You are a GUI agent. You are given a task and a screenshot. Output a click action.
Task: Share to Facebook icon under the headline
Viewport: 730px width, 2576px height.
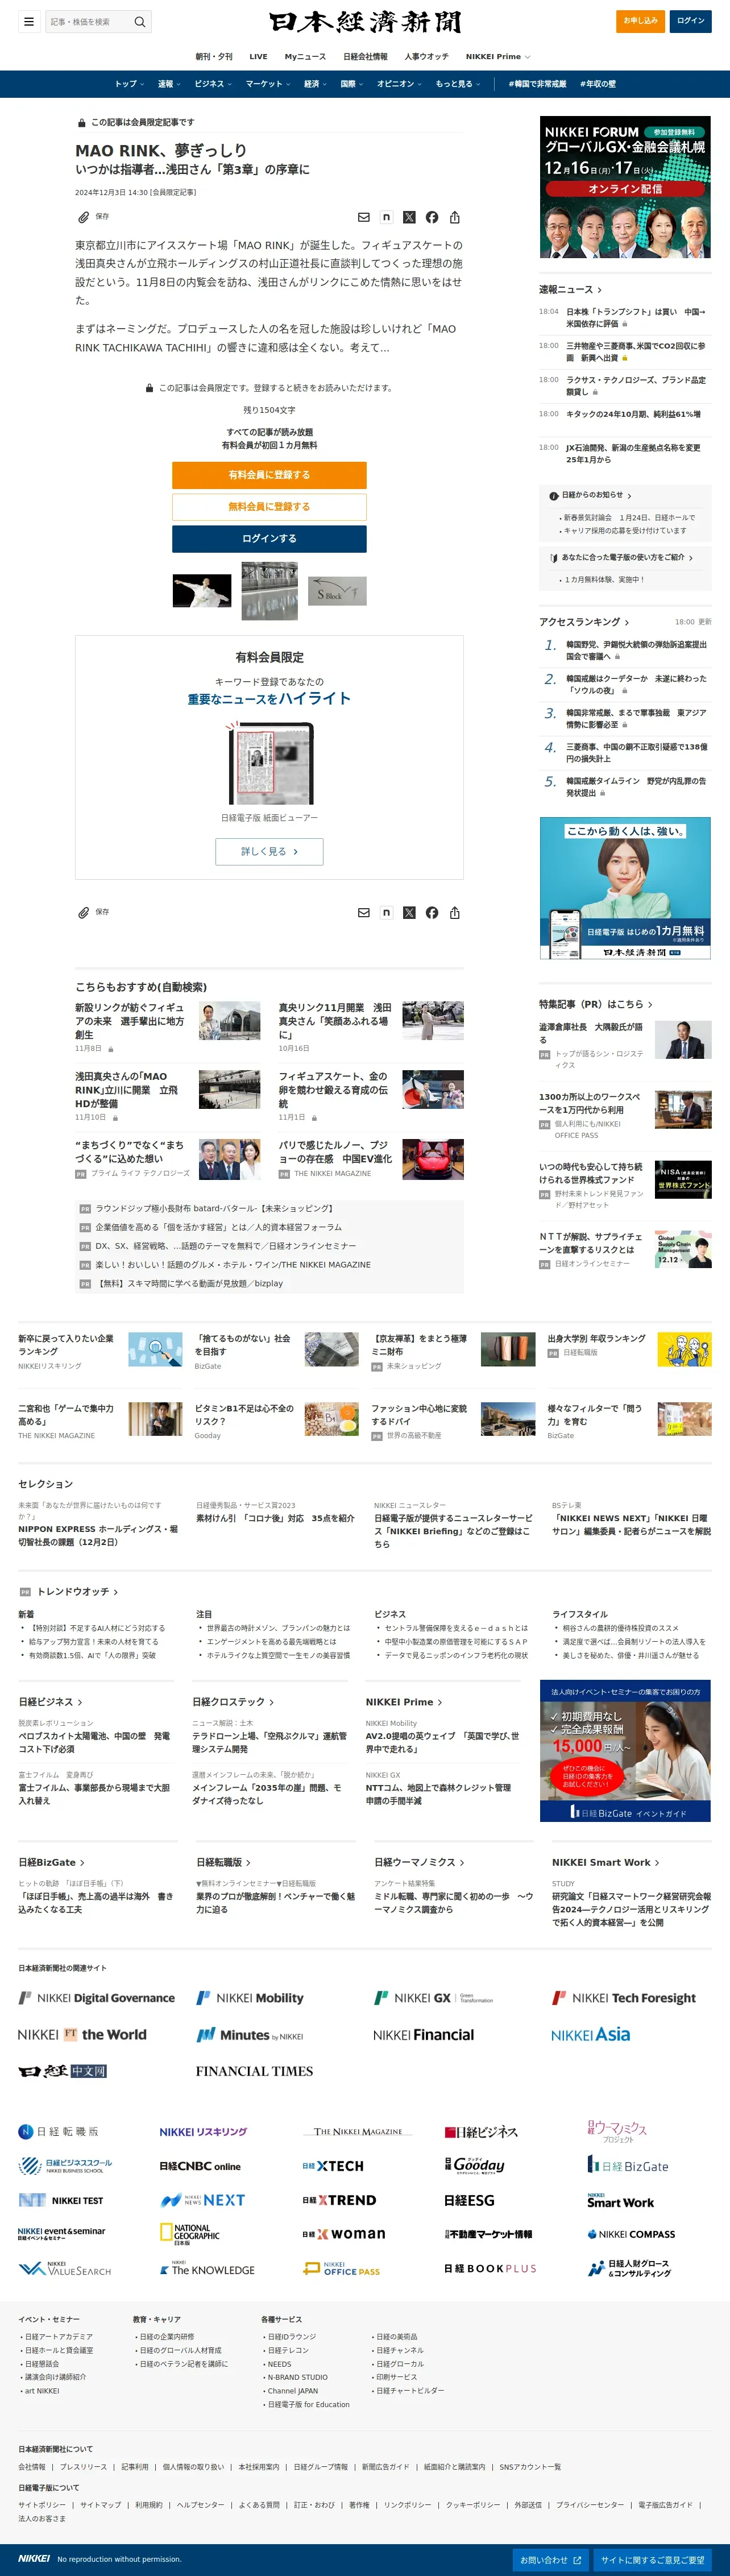click(432, 217)
